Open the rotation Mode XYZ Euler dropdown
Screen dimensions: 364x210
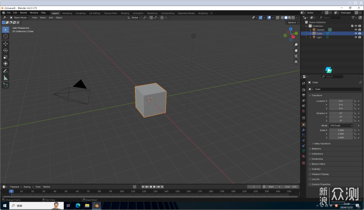click(x=341, y=126)
